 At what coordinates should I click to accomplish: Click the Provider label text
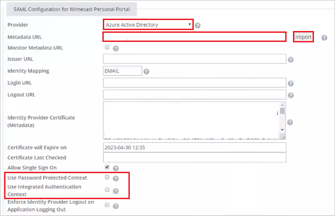pos(18,25)
